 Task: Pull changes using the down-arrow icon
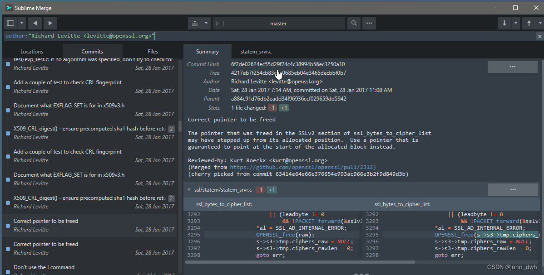[x=504, y=23]
